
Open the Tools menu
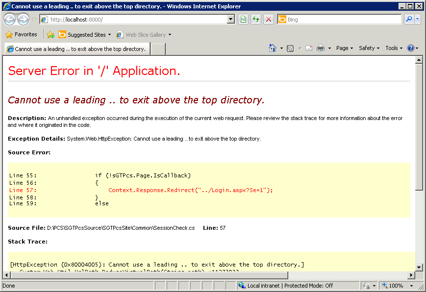pos(394,48)
